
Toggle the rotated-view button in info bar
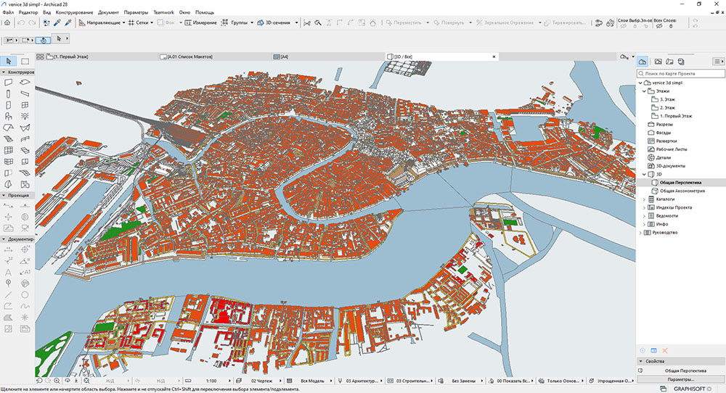[43, 40]
